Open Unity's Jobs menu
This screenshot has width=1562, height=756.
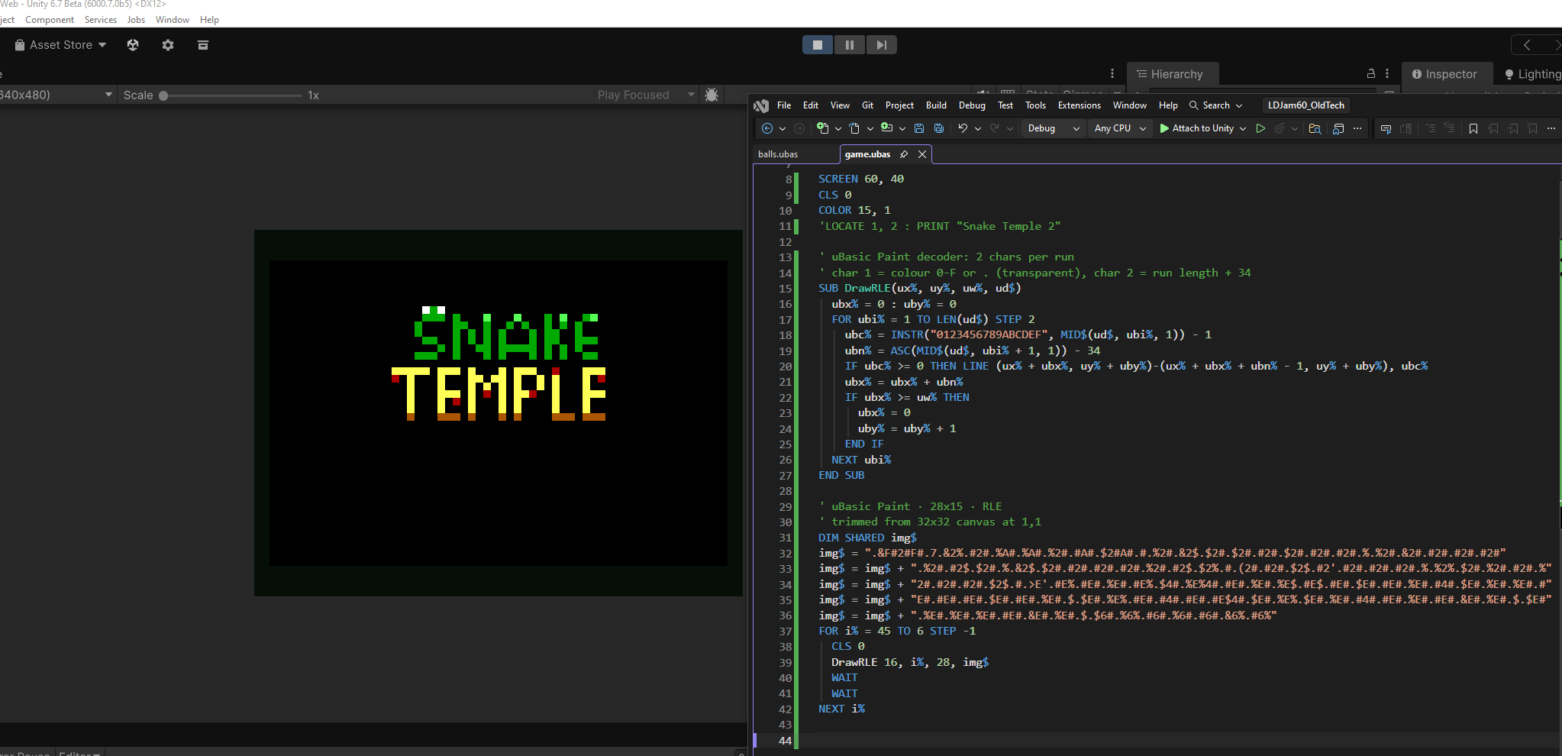(x=136, y=20)
